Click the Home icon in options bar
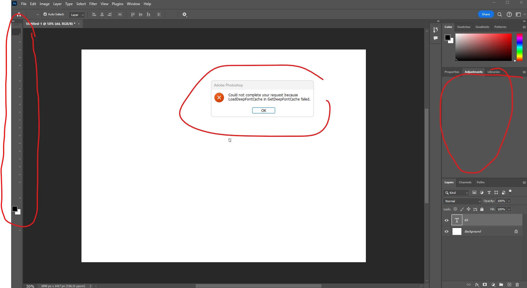 (x=19, y=14)
